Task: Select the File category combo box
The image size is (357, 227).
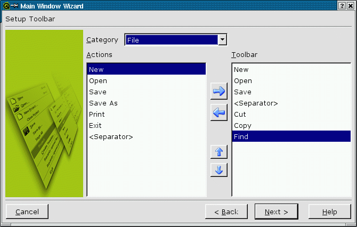Action: coord(171,40)
